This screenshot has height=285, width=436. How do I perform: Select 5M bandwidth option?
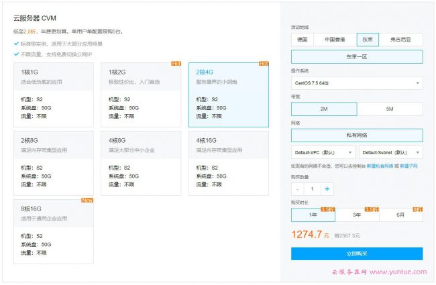tap(390, 109)
